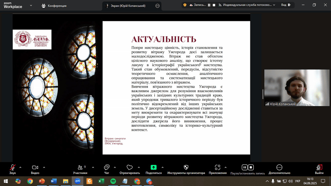Select Юрій Копанський's video thumbnail
Screen dimensions: 331x186
point(297,88)
